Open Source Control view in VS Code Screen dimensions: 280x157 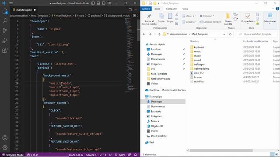point(5,31)
